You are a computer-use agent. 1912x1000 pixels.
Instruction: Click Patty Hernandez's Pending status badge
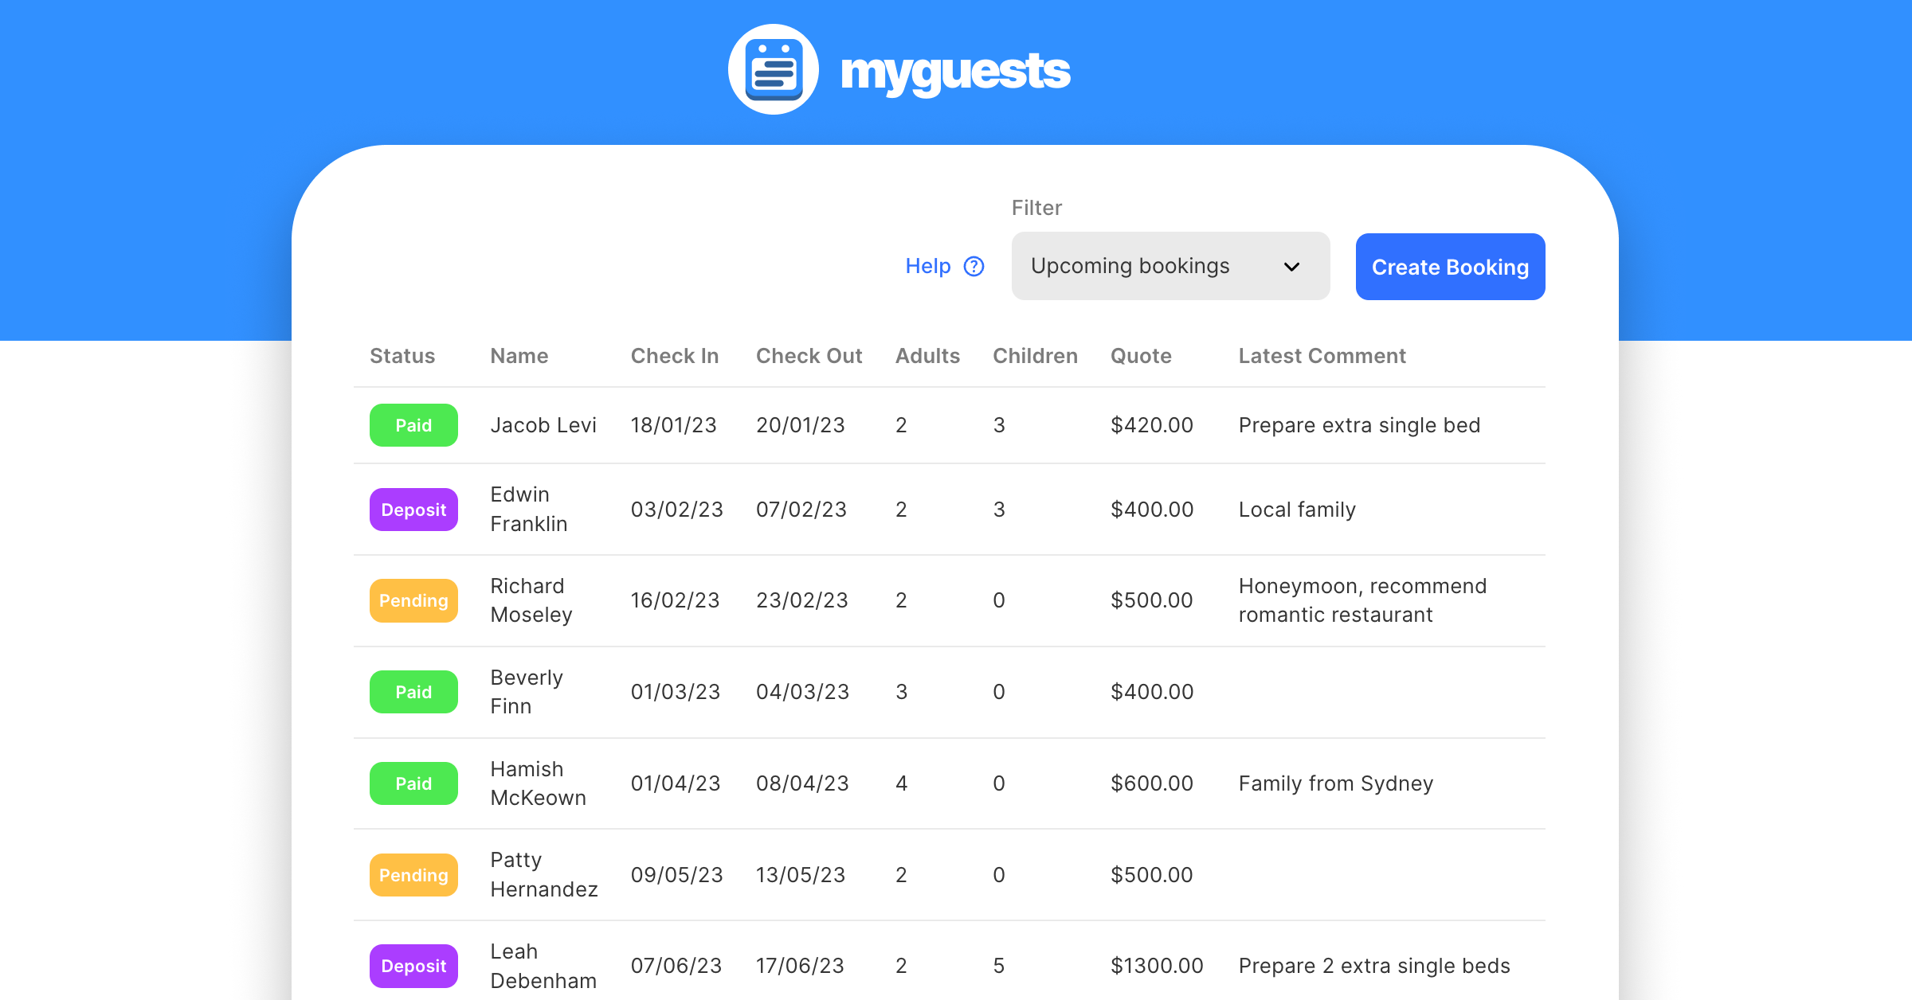pyautogui.click(x=413, y=875)
